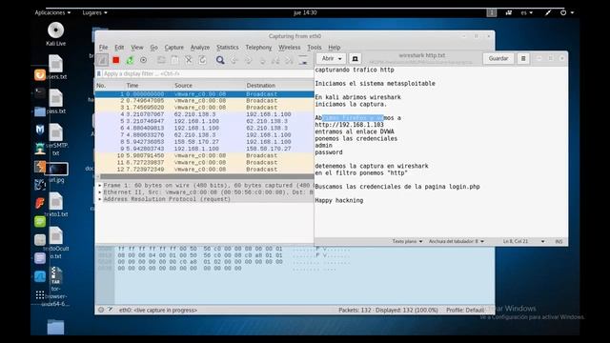Click the Profile: Default status label
Viewport: 610px width, 343px height.
pos(465,310)
